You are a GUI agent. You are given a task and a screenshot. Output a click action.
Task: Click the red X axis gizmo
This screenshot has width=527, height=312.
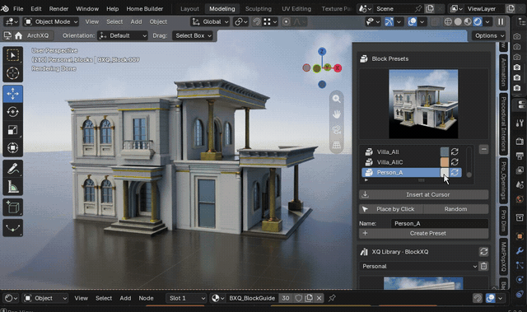pyautogui.click(x=338, y=68)
